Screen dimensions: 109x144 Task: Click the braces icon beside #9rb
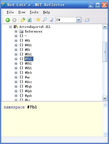click(x=21, y=73)
